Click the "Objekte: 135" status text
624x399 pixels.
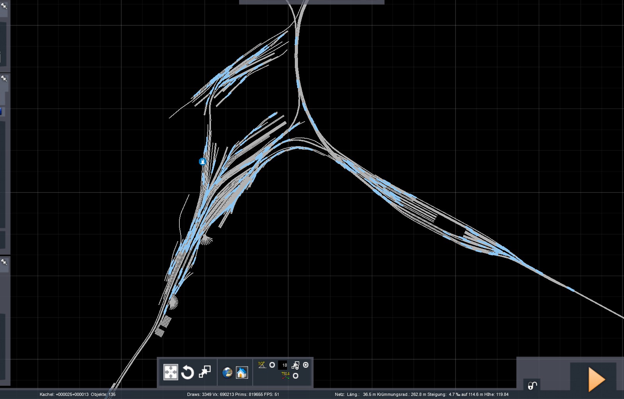coord(103,394)
